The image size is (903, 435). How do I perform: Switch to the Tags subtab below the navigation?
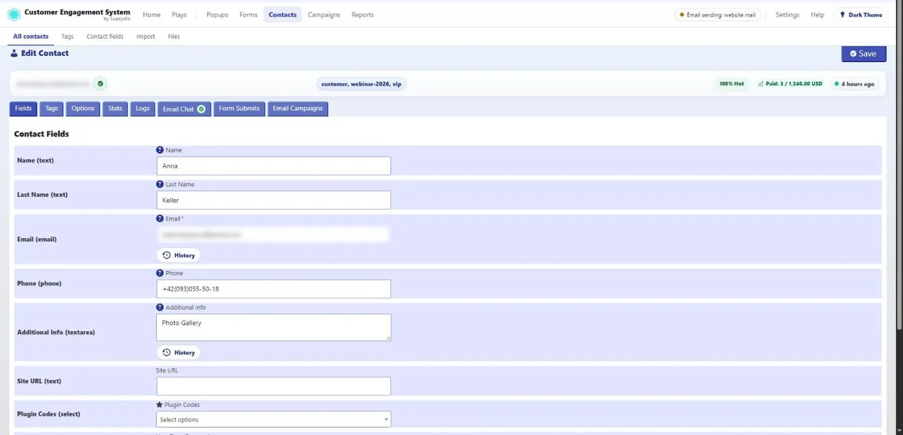[x=67, y=37]
